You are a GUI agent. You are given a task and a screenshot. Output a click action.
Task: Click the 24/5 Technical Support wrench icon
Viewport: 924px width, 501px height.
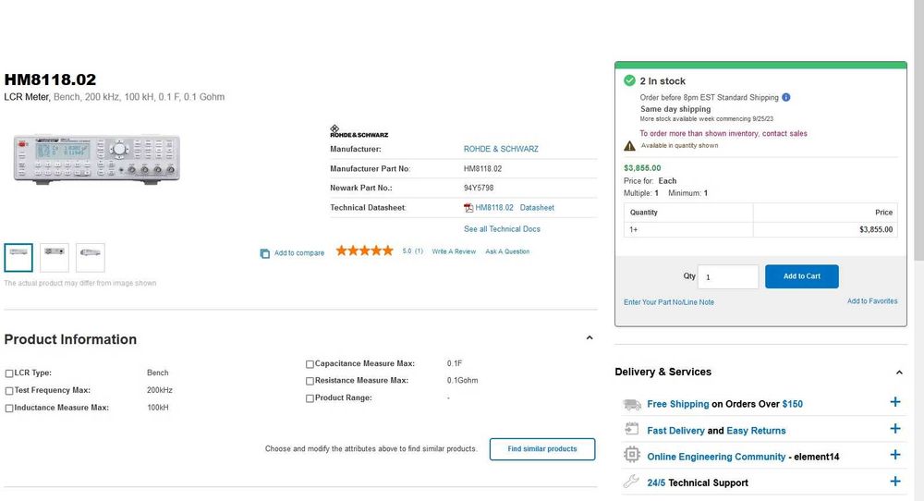[x=632, y=482]
